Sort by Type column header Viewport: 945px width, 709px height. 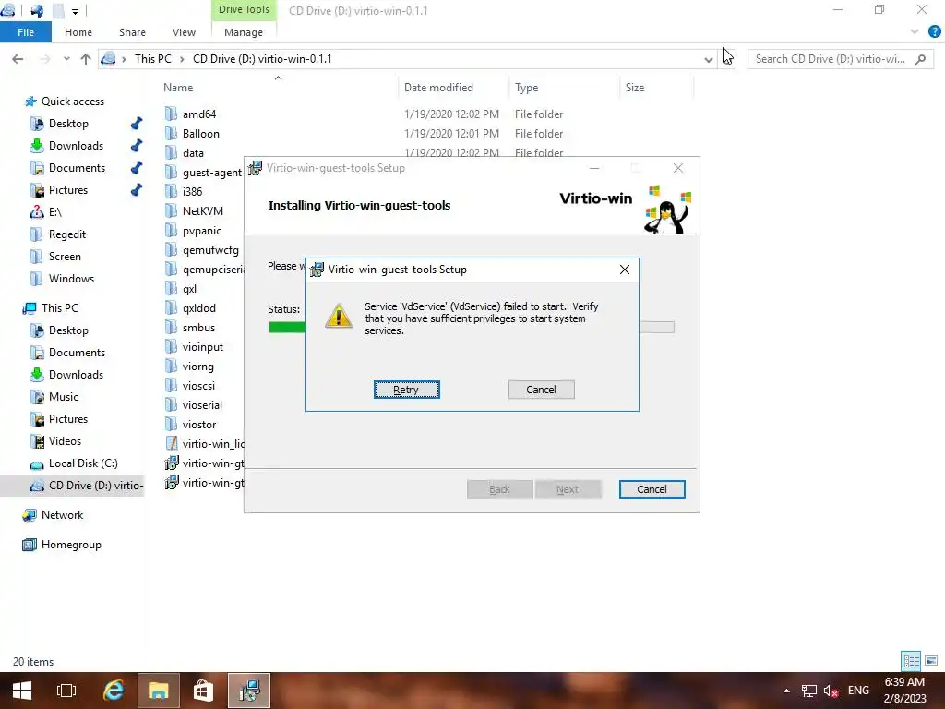point(526,88)
